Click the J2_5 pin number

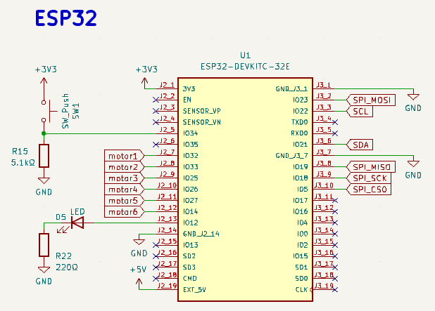coord(167,129)
